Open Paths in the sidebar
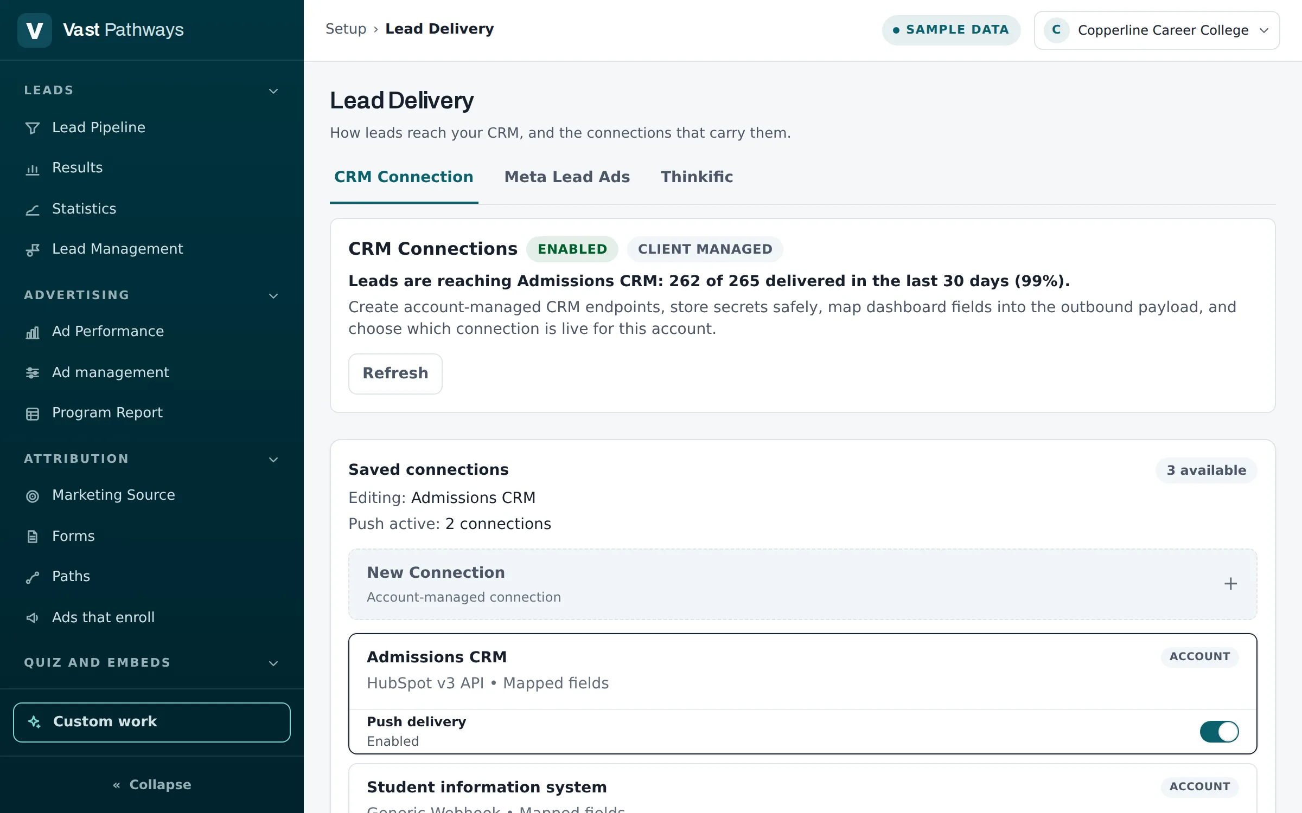Screen dimensions: 1302x813 [x=152, y=577]
